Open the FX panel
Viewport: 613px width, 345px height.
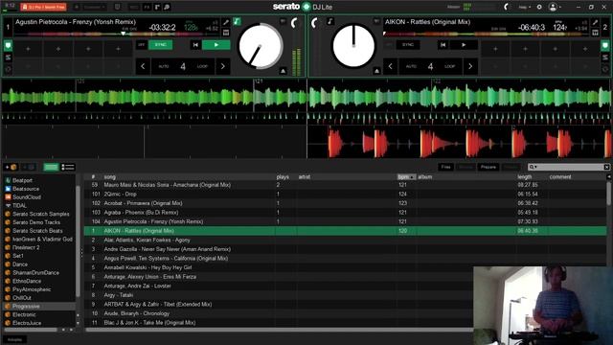pos(147,7)
